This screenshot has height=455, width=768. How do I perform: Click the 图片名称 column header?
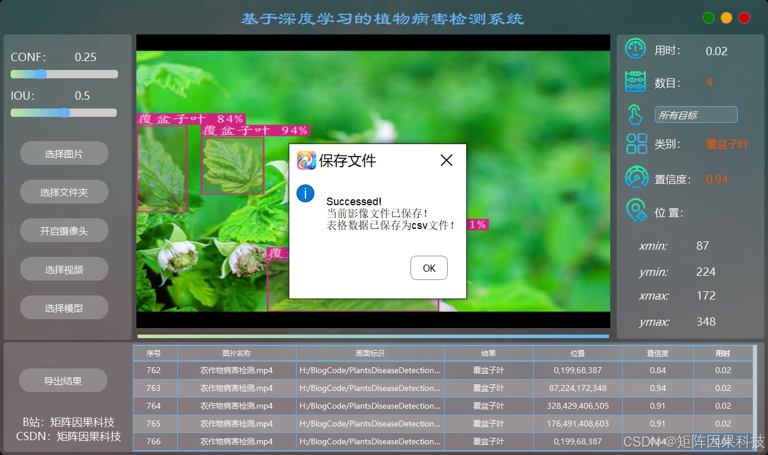click(x=237, y=353)
